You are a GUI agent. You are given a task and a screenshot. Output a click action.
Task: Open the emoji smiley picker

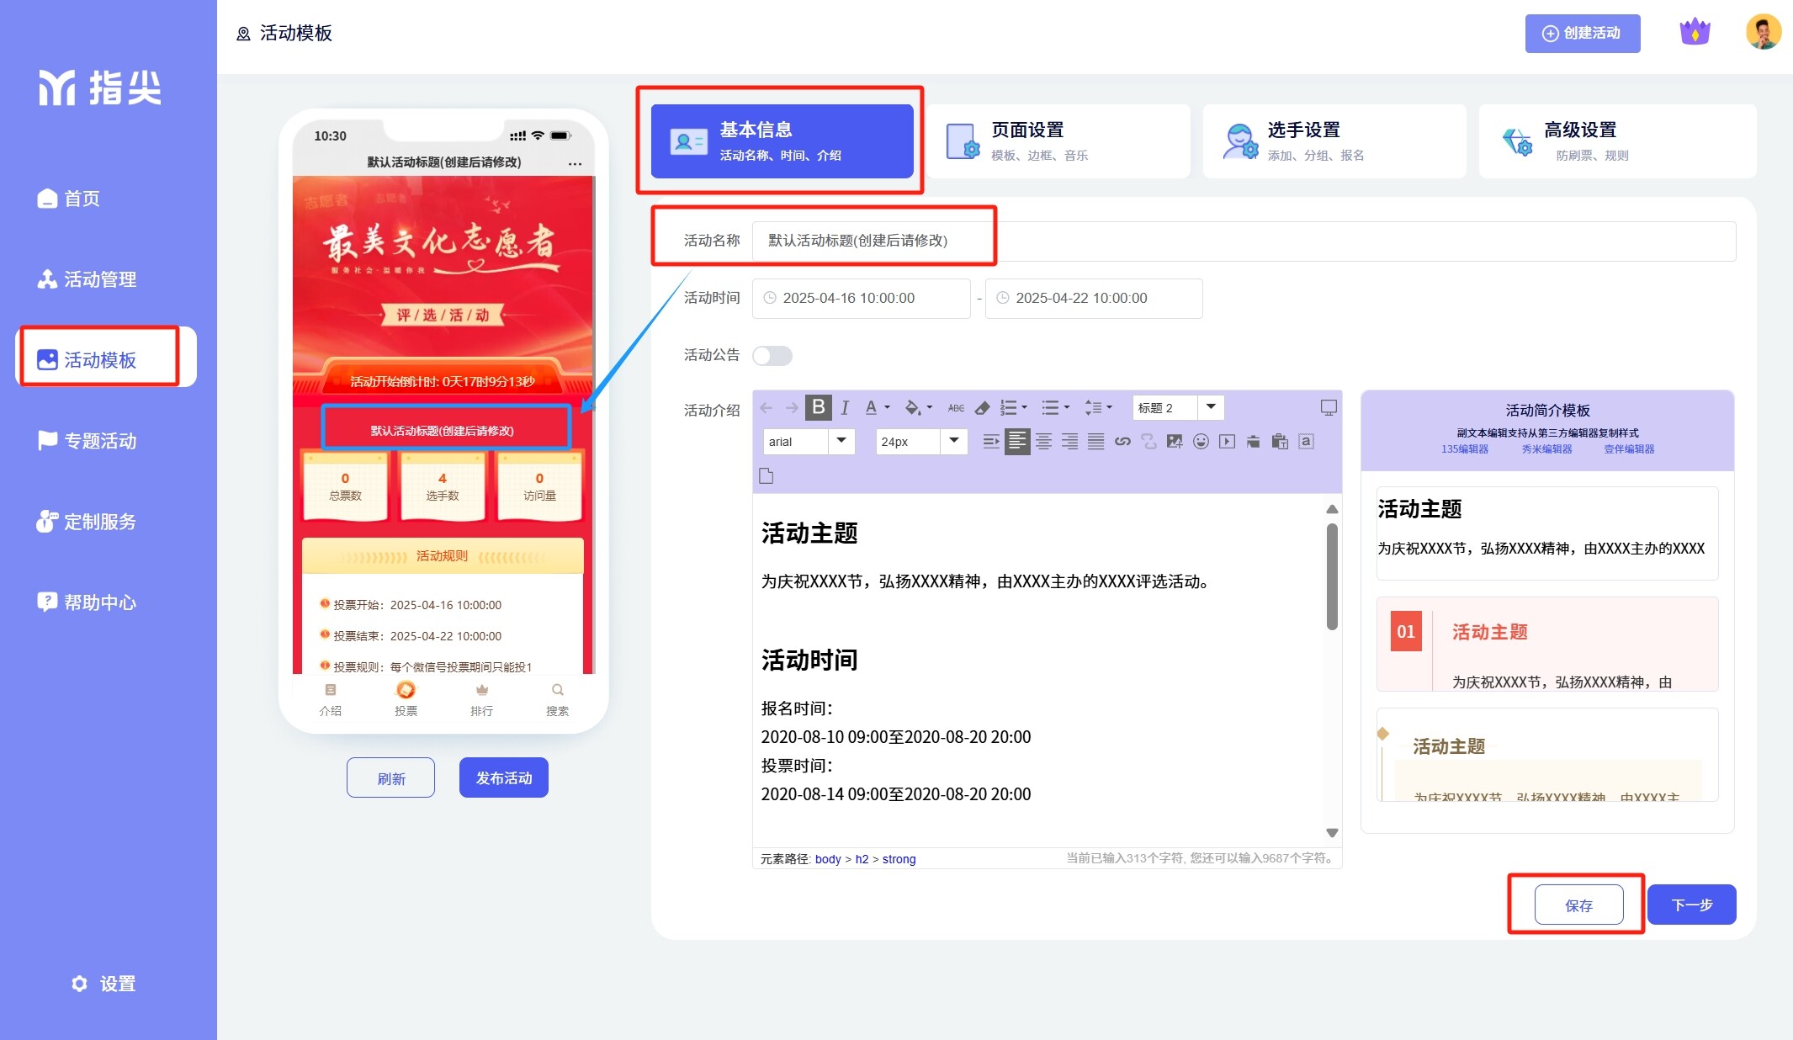click(1201, 442)
